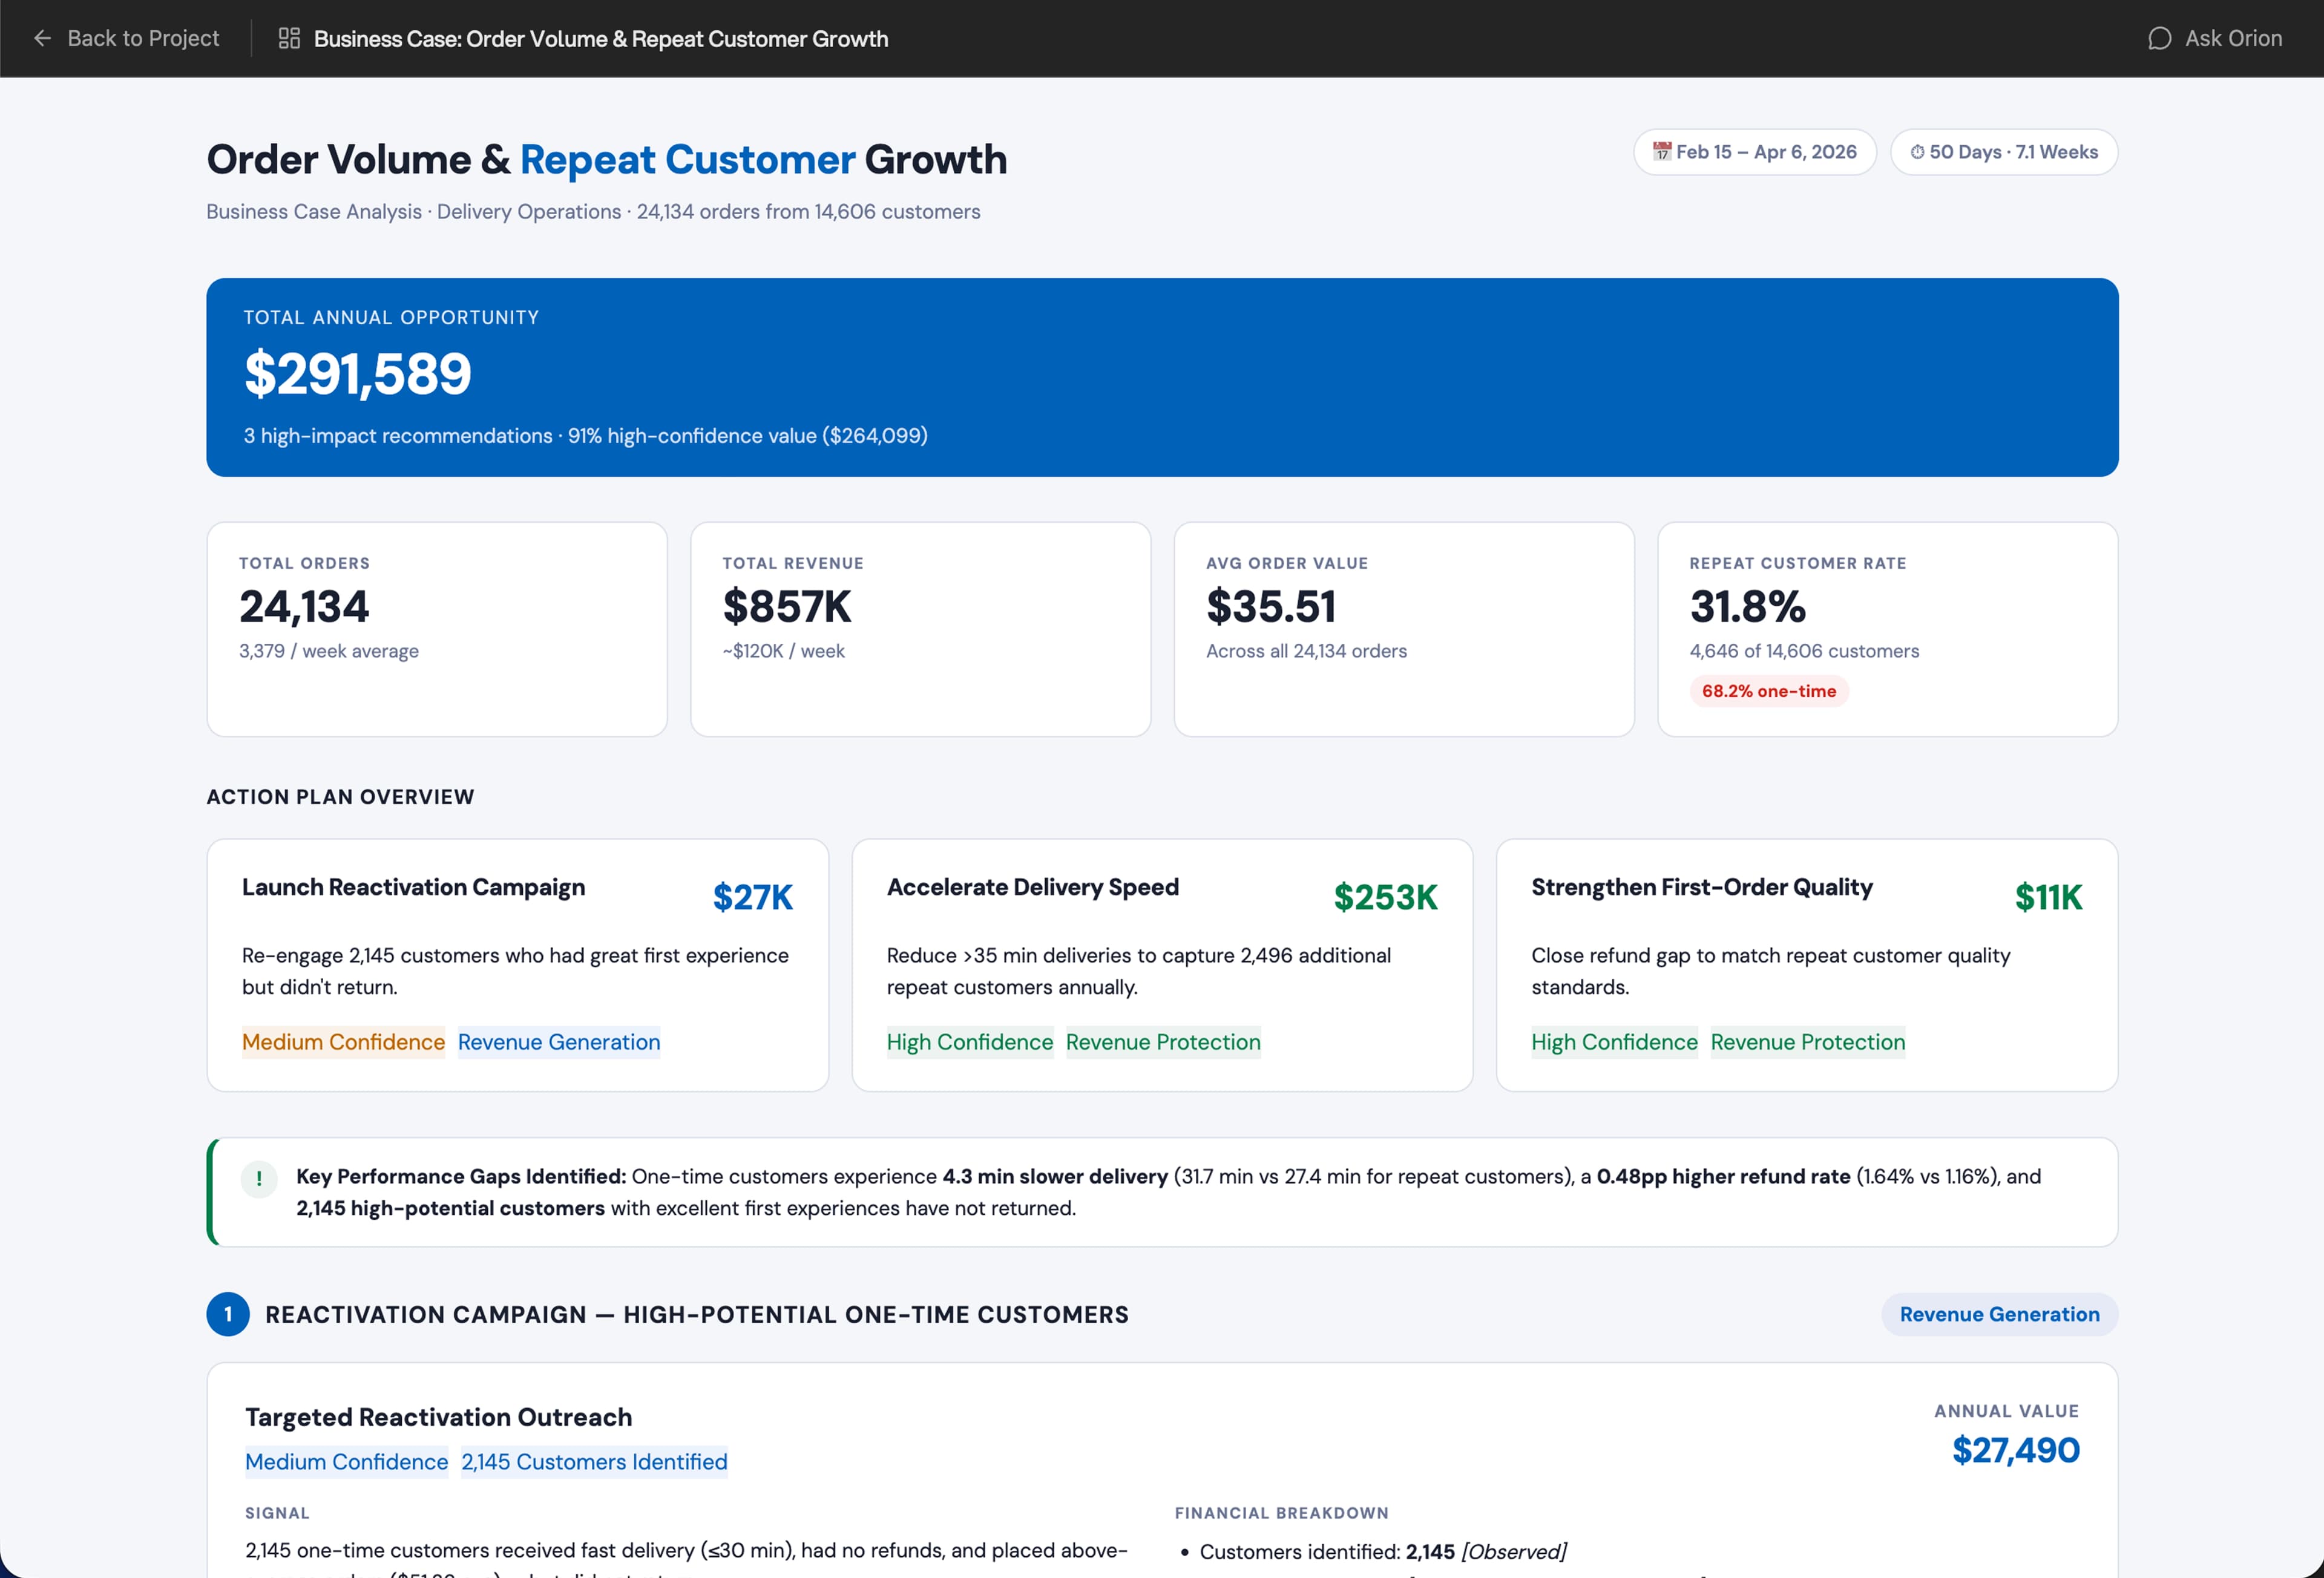Open the Launch Reactivation Campaign card
This screenshot has width=2324, height=1578.
[517, 965]
